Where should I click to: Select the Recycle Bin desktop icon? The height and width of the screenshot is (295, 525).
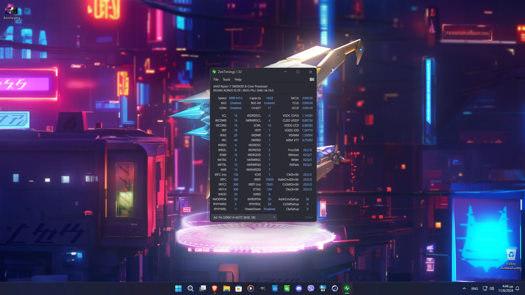click(x=511, y=259)
